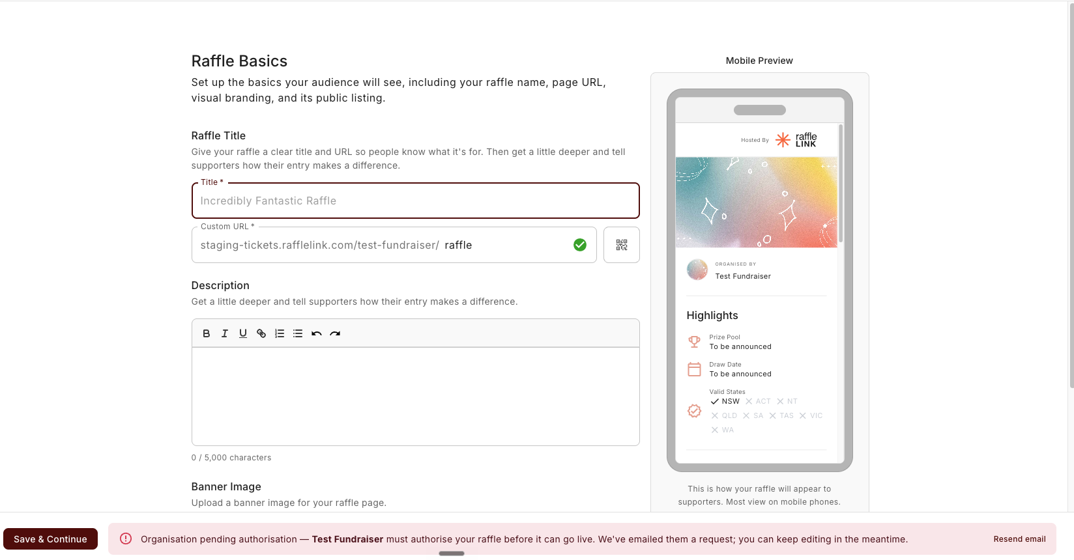1074x560 pixels.
Task: Click the 'Highlights' heading in preview
Action: [x=712, y=315]
